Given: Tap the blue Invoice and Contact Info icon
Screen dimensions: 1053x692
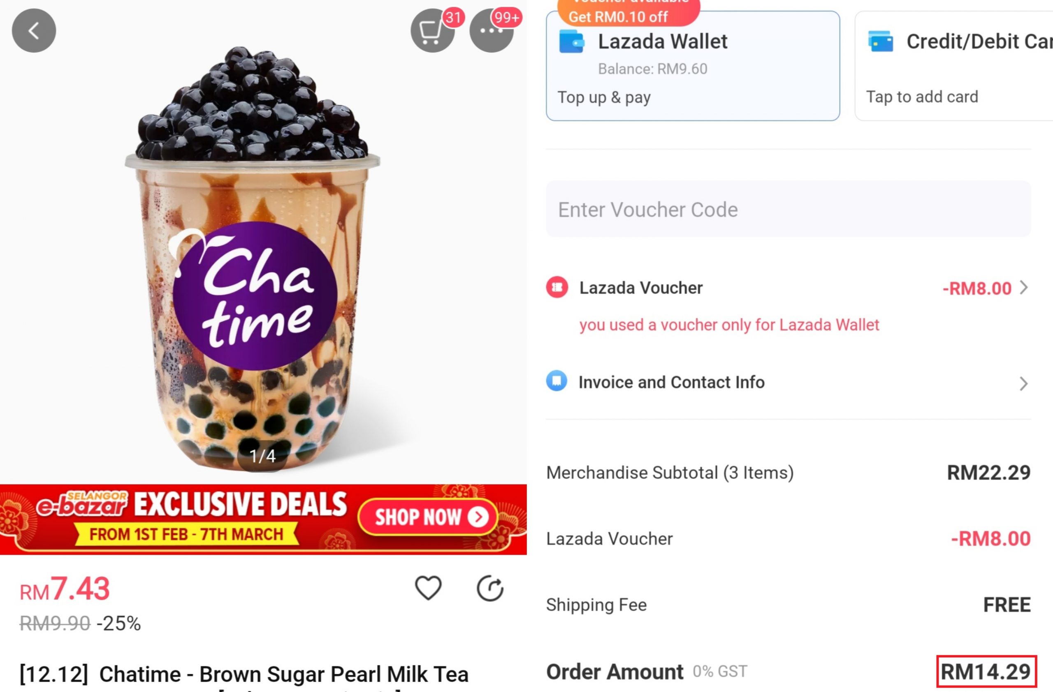Looking at the screenshot, I should pos(557,381).
